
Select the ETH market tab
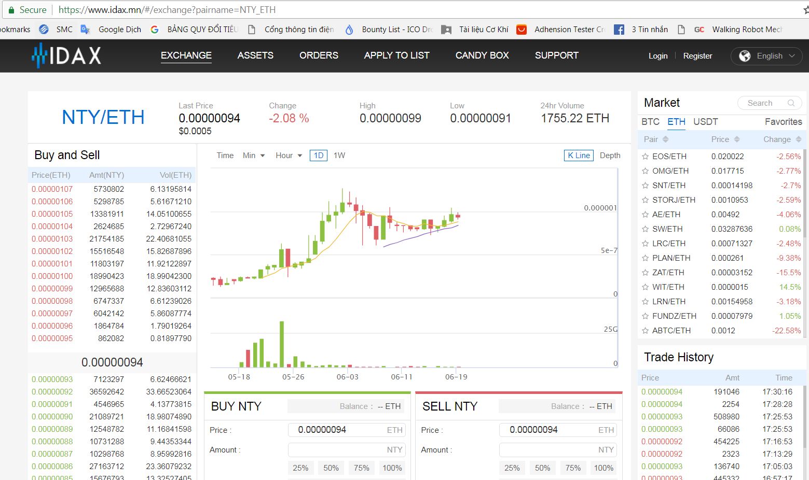click(x=676, y=122)
